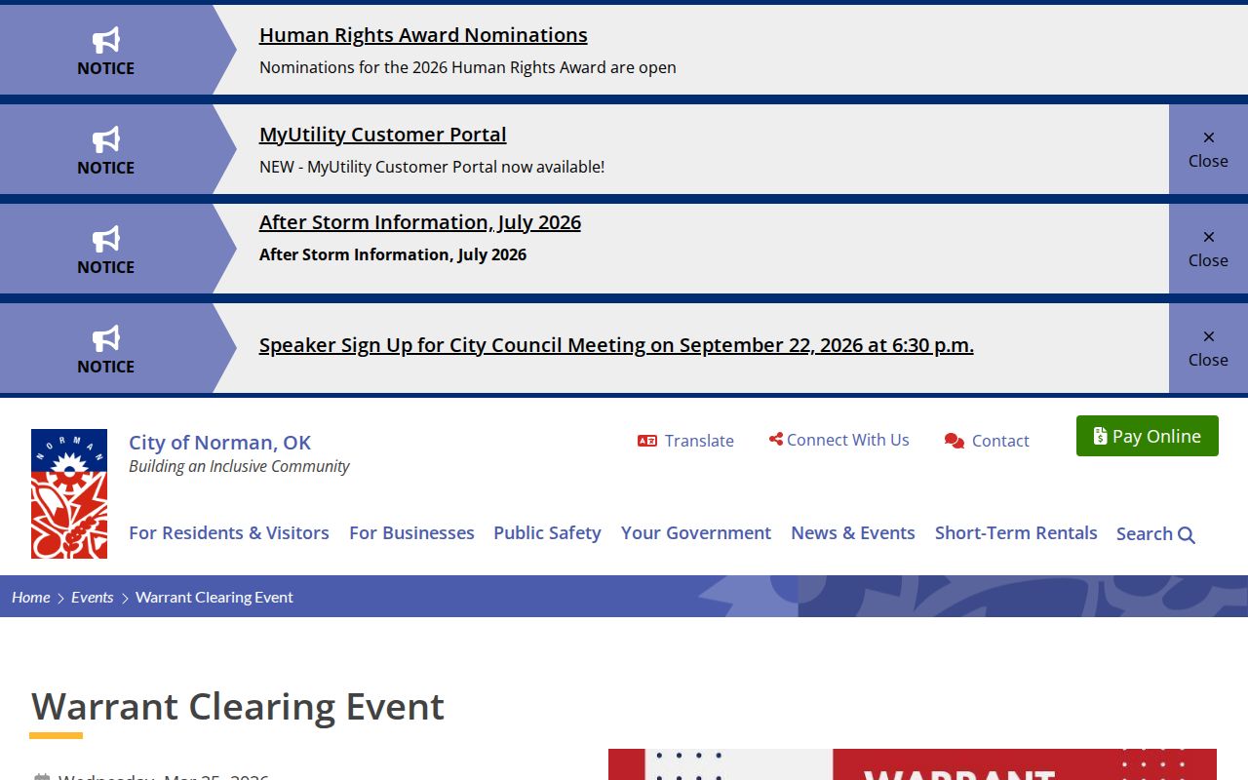Screen dimensions: 1248x780
Task: Click the Warrant Clearing Event page heading
Action: (x=238, y=706)
